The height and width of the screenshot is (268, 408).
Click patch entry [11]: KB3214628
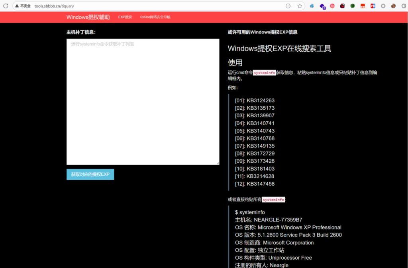[x=255, y=176]
